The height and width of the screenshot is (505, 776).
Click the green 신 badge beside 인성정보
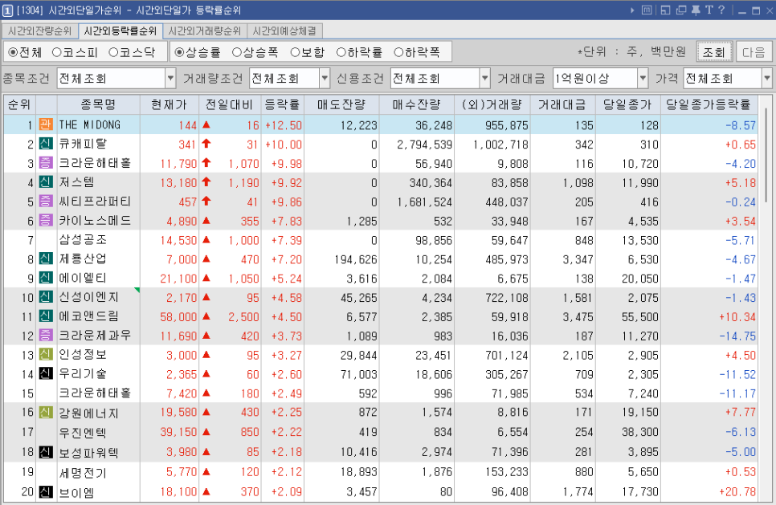[46, 355]
